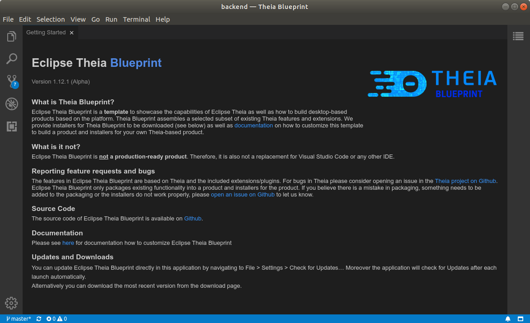530x323 pixels.
Task: Minimize the Theia Blueprint window
Action: point(505,7)
